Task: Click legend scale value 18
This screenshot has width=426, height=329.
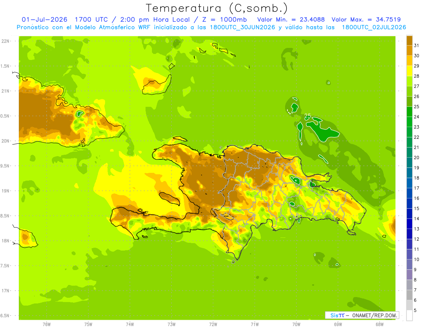Action: pyautogui.click(x=417, y=178)
